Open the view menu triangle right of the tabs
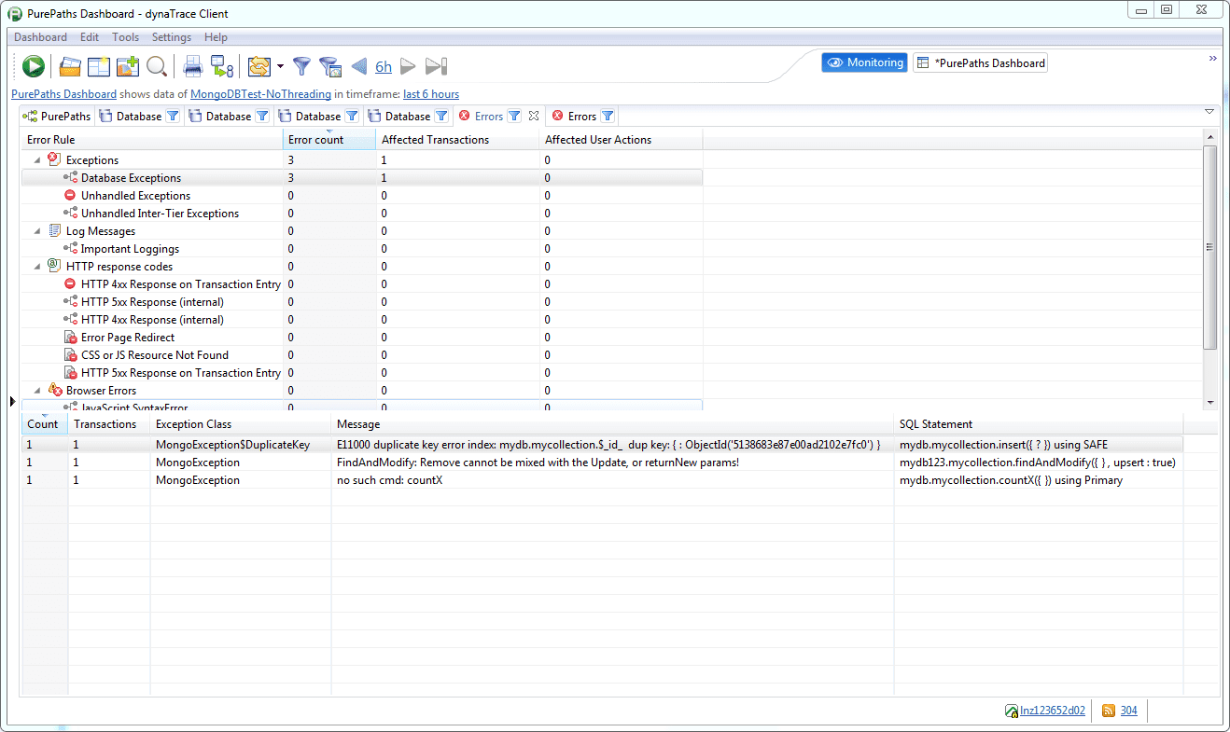The image size is (1230, 732). [x=1209, y=112]
